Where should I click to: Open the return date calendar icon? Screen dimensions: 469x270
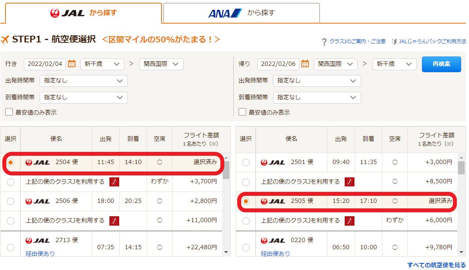tap(305, 64)
